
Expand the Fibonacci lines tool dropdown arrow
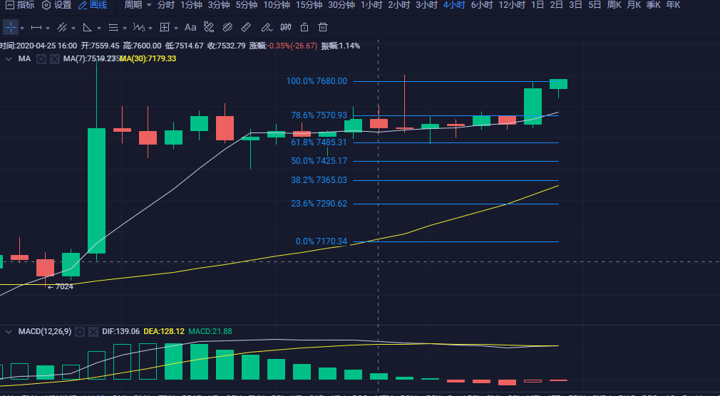pyautogui.click(x=125, y=28)
